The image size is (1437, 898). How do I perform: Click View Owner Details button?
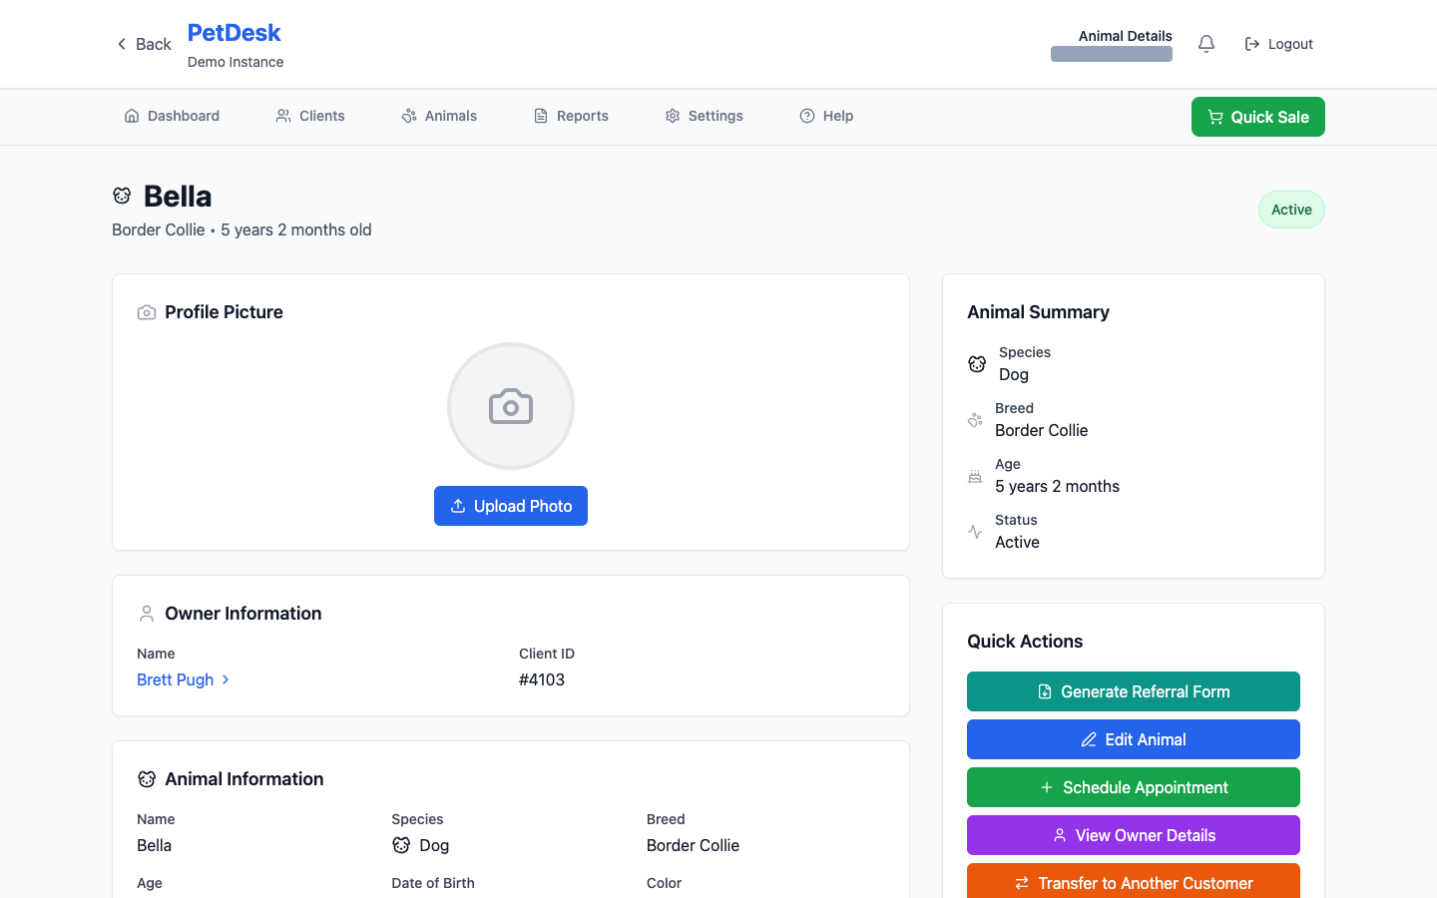(1134, 835)
